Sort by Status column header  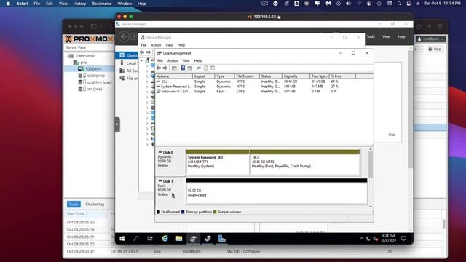pos(271,76)
